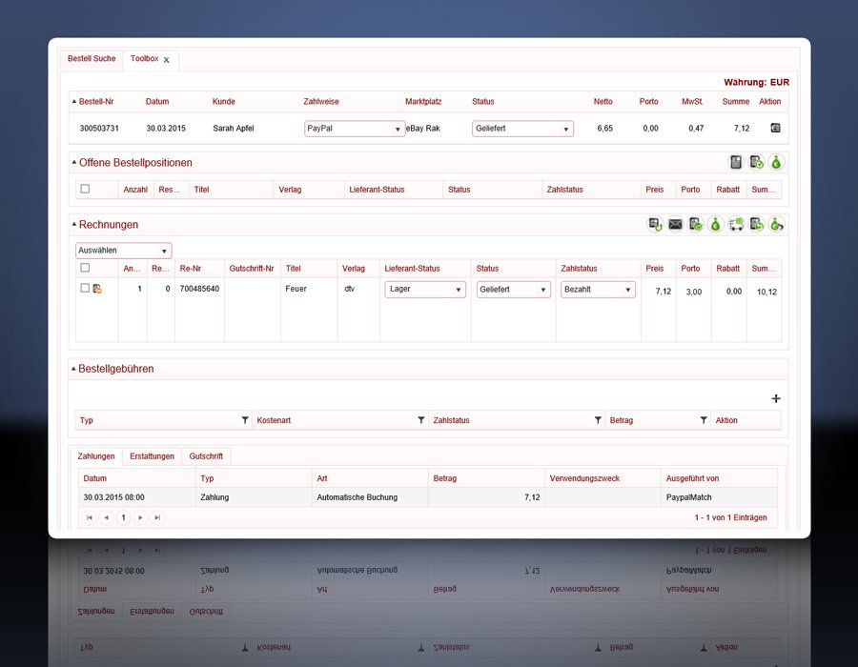Screen dimensions: 858x667
Task: Click Re-Nr column header in Rechnungen
Action: [191, 269]
